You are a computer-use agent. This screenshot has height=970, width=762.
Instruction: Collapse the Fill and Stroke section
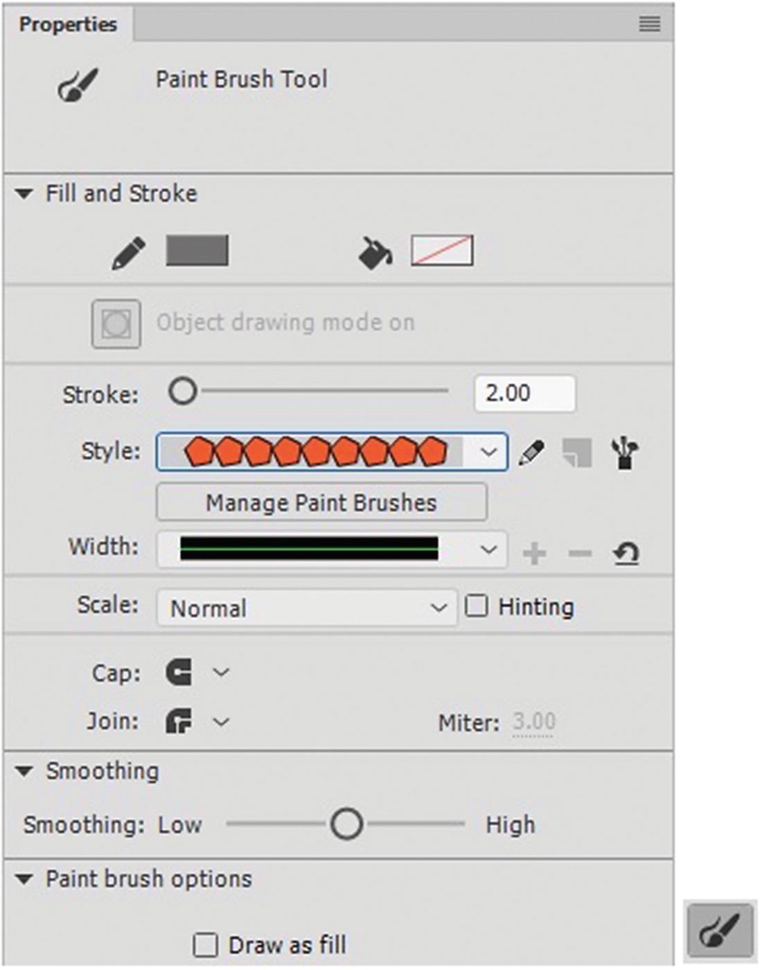click(x=25, y=194)
